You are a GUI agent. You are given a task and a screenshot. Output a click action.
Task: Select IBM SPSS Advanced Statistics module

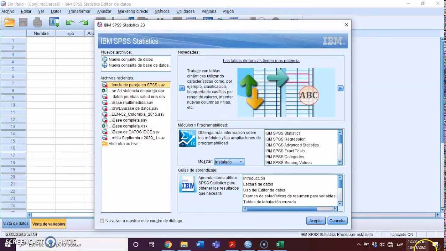pos(292,145)
